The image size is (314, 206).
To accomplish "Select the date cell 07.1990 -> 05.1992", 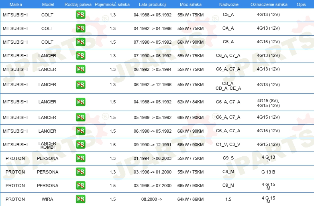I will tap(153, 42).
